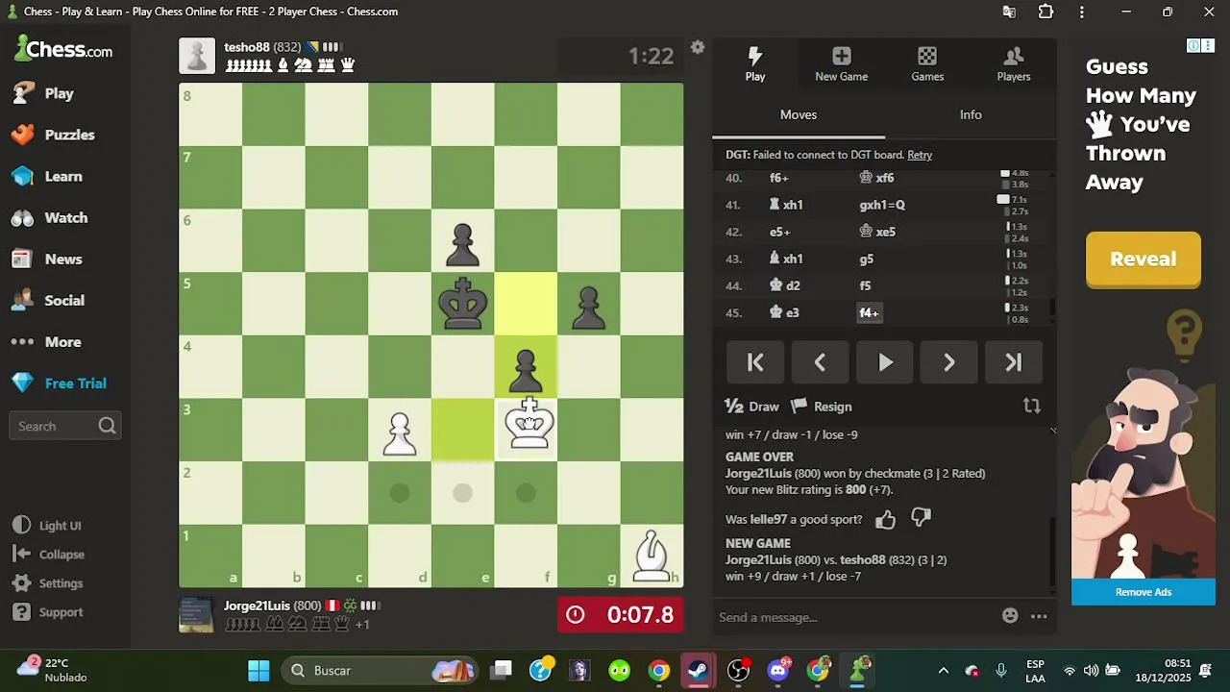Show hidden system tray icons
Screen dimensions: 1230x692
click(x=943, y=671)
